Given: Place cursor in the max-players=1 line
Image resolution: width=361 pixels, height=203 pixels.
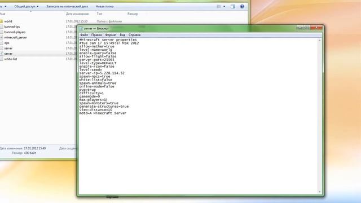Looking at the screenshot, I should (x=93, y=100).
